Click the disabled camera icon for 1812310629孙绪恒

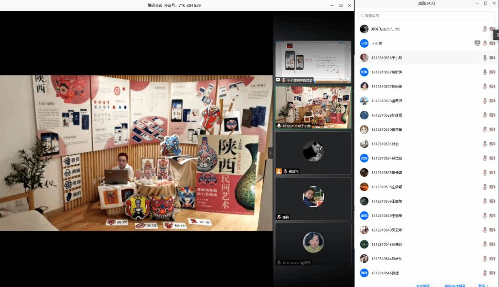(492, 115)
